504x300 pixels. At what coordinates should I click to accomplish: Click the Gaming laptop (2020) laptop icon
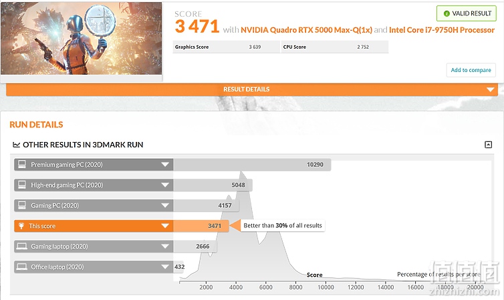pos(22,246)
